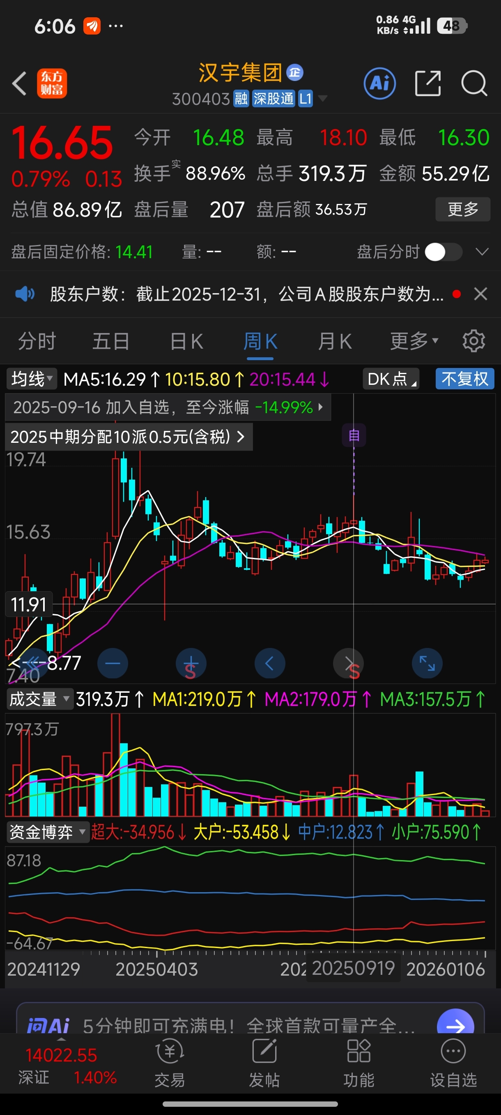Expand the 2025中期分配 dividend notice
The width and height of the screenshot is (501, 1115).
coord(129,437)
